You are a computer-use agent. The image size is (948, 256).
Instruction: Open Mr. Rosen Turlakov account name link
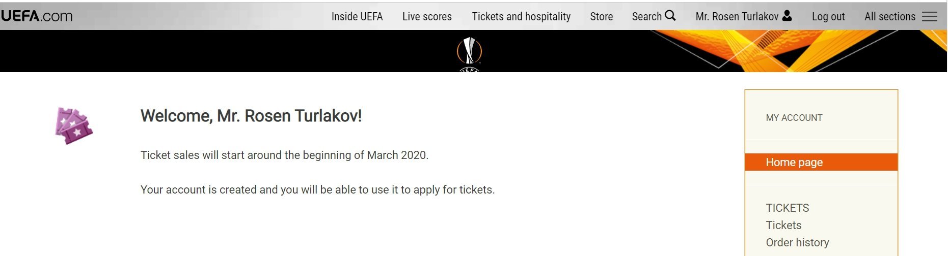737,17
